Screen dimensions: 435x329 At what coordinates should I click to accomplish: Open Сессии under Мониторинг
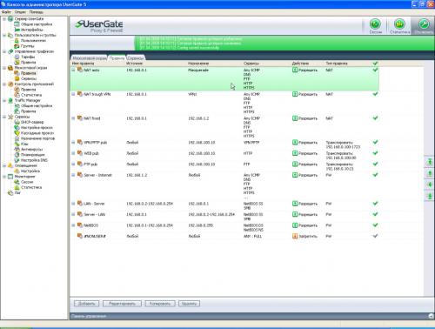[x=27, y=182]
